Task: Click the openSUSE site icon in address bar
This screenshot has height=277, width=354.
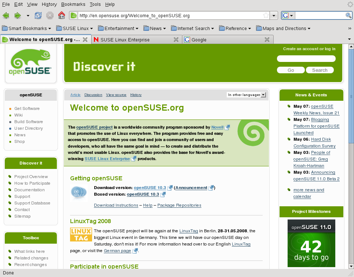Action: [x=74, y=15]
